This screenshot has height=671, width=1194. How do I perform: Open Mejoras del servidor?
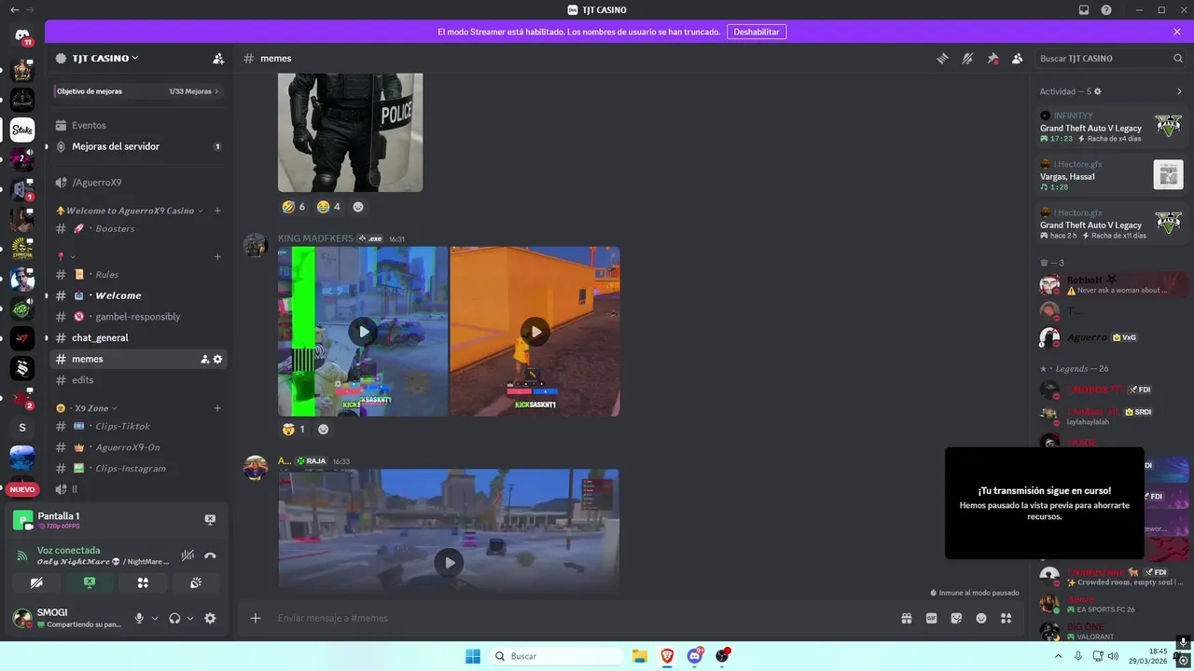pyautogui.click(x=138, y=146)
